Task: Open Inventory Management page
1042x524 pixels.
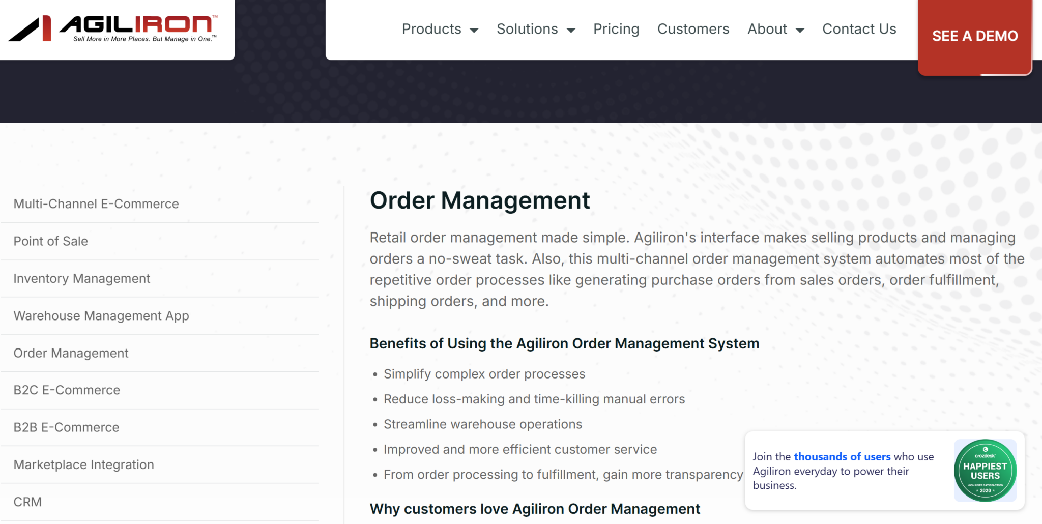Action: (x=81, y=278)
